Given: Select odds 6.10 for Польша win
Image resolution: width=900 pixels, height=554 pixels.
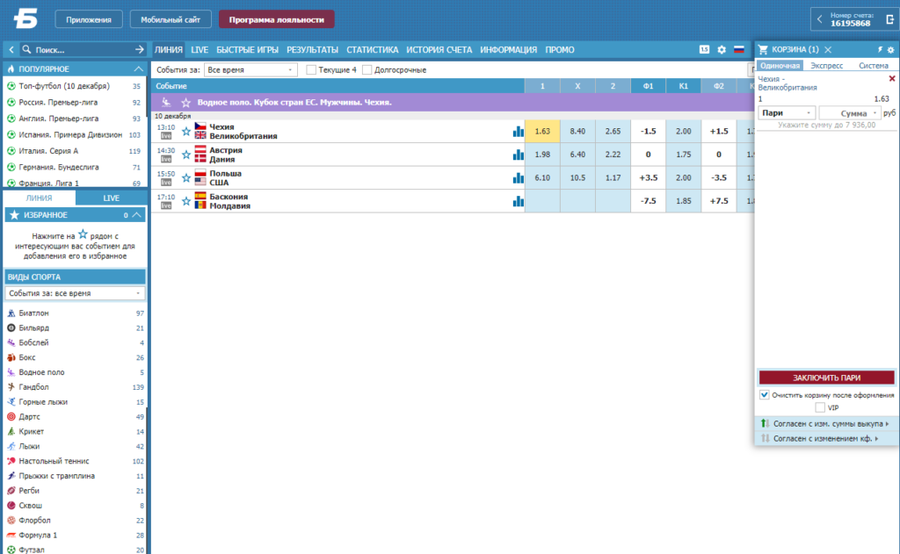Looking at the screenshot, I should [x=542, y=177].
